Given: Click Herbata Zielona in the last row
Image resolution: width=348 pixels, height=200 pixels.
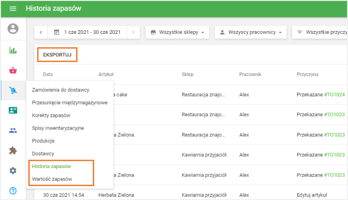Looking at the screenshot, I should (x=116, y=195).
